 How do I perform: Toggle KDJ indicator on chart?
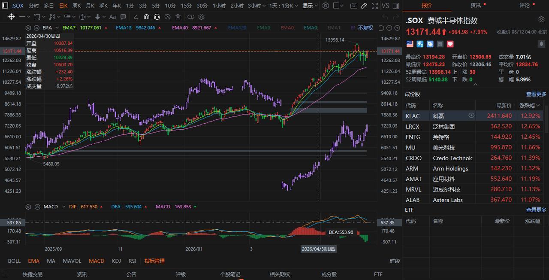[x=116, y=261]
